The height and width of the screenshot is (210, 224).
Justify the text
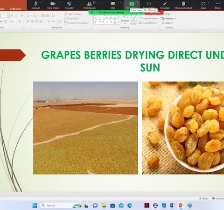click(41, 21)
